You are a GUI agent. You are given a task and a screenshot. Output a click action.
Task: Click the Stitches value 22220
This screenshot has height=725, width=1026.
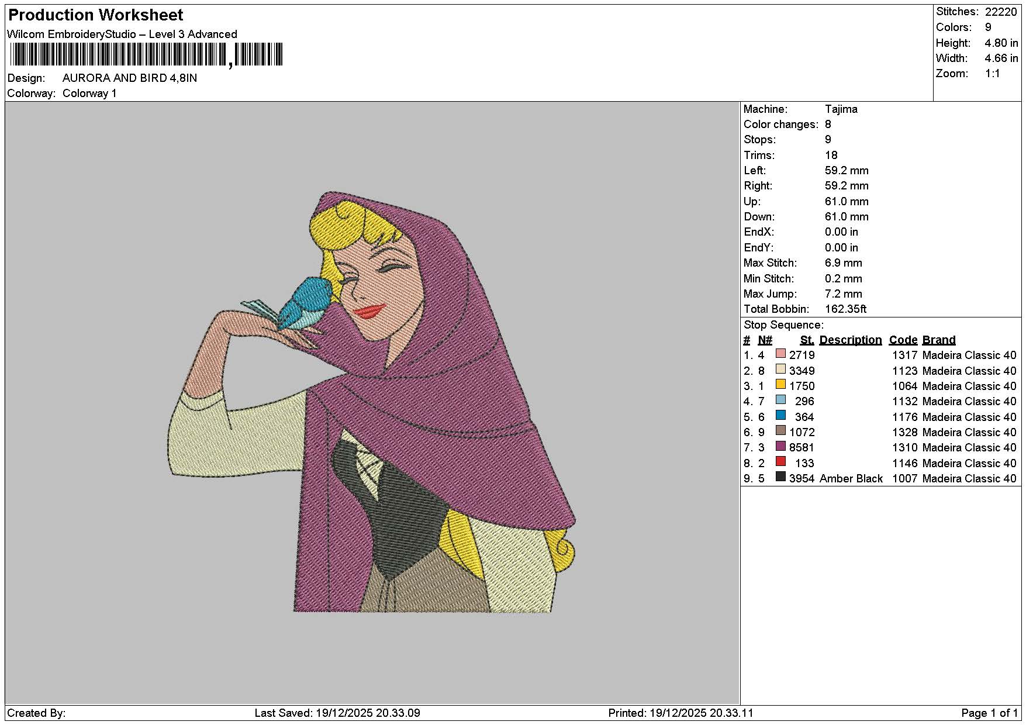tap(1001, 12)
